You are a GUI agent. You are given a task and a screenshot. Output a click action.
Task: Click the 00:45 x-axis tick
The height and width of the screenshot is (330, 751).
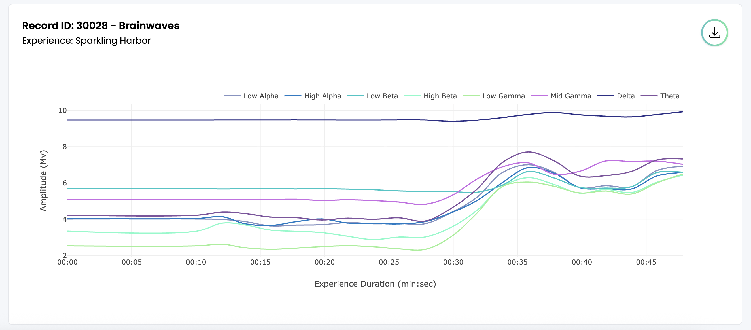point(646,262)
